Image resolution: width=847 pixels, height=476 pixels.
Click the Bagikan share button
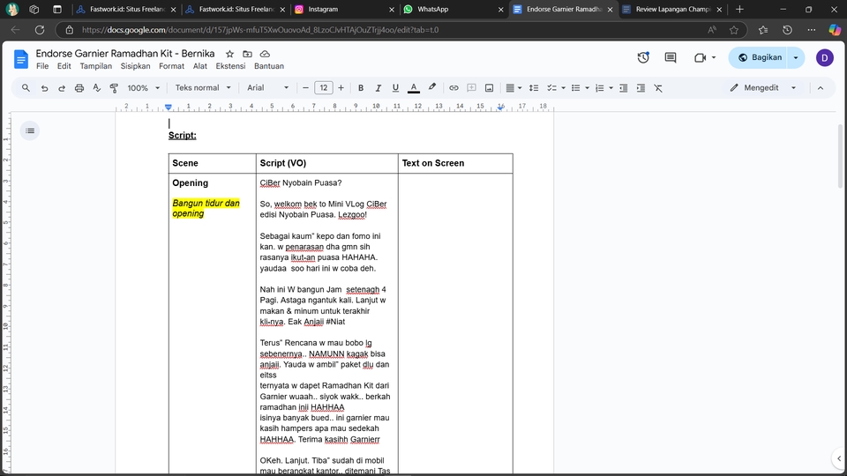point(759,58)
